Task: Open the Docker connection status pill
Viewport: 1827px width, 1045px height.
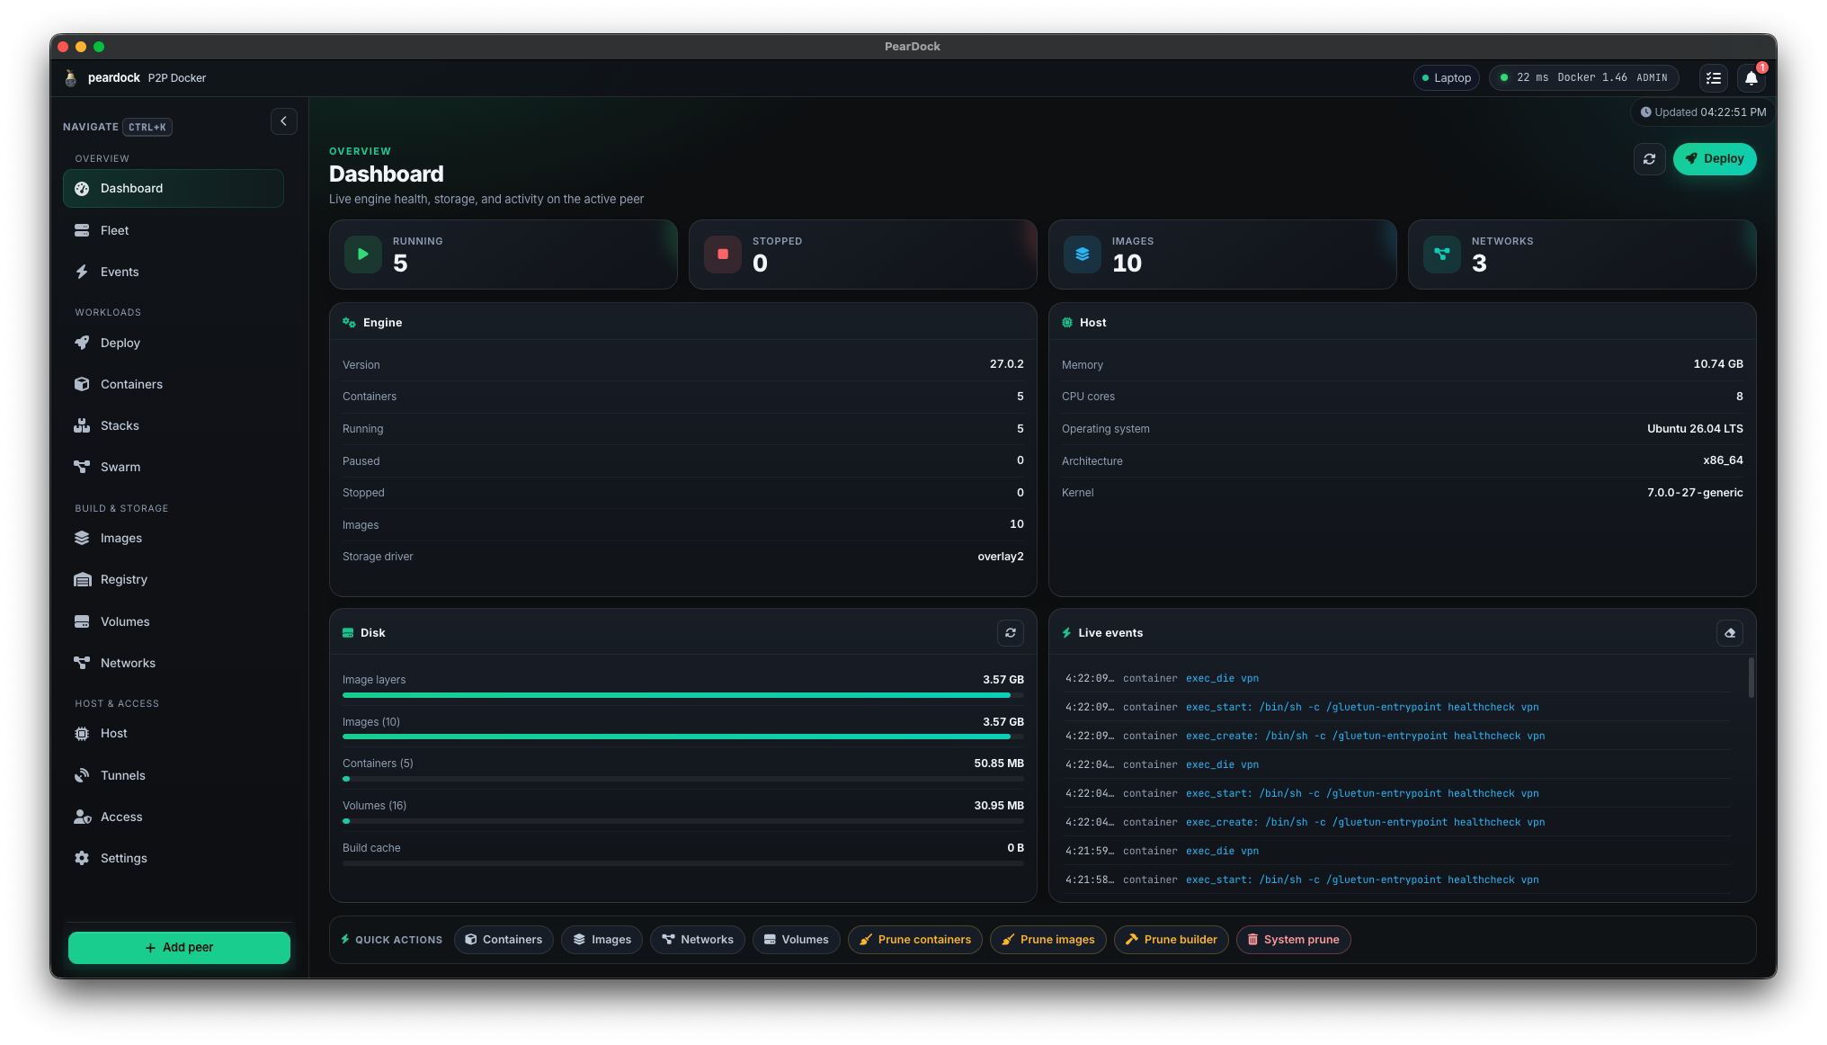Action: [1583, 78]
